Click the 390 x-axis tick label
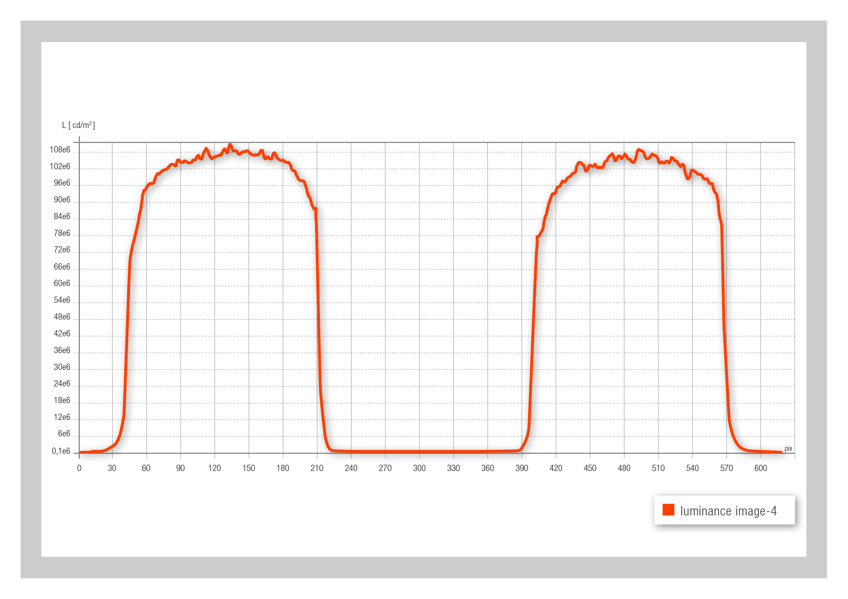The height and width of the screenshot is (599, 848). pyautogui.click(x=521, y=468)
